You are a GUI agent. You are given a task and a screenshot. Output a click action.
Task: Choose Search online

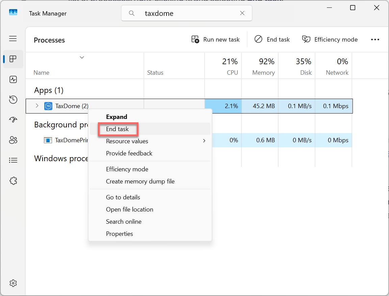tap(150, 222)
